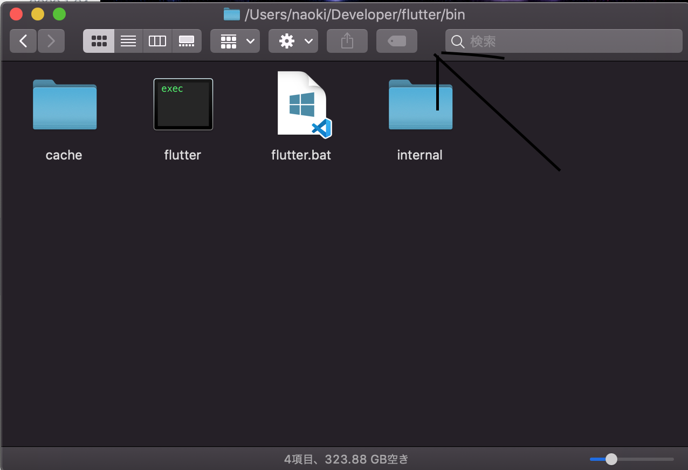
Task: Click the flutter file name label
Action: pyautogui.click(x=183, y=155)
